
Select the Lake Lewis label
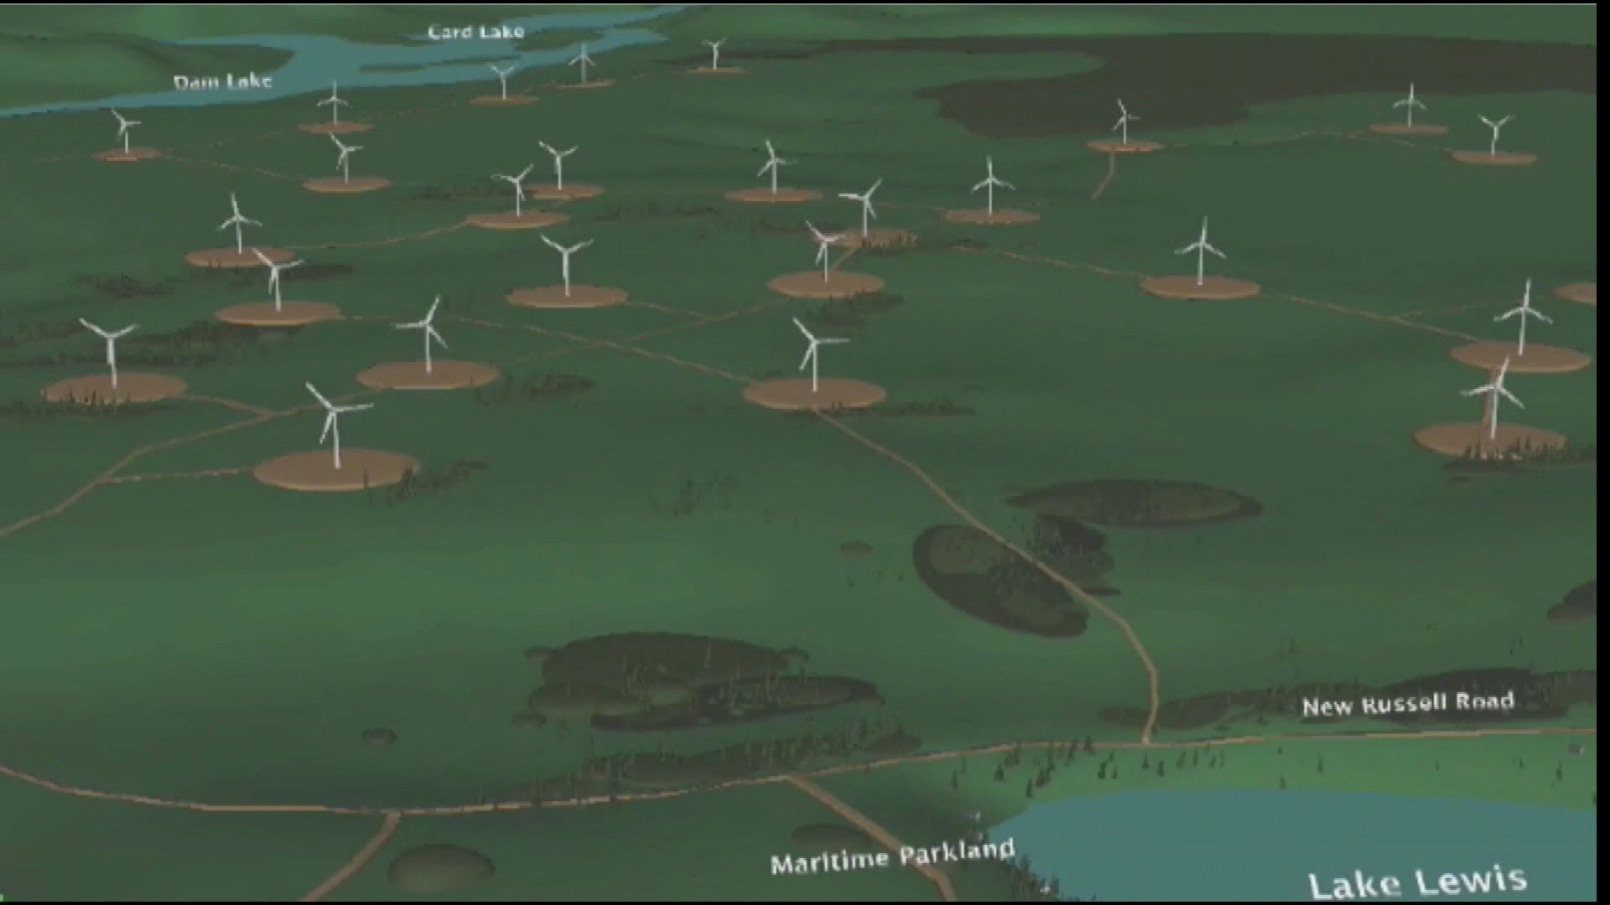click(1416, 882)
